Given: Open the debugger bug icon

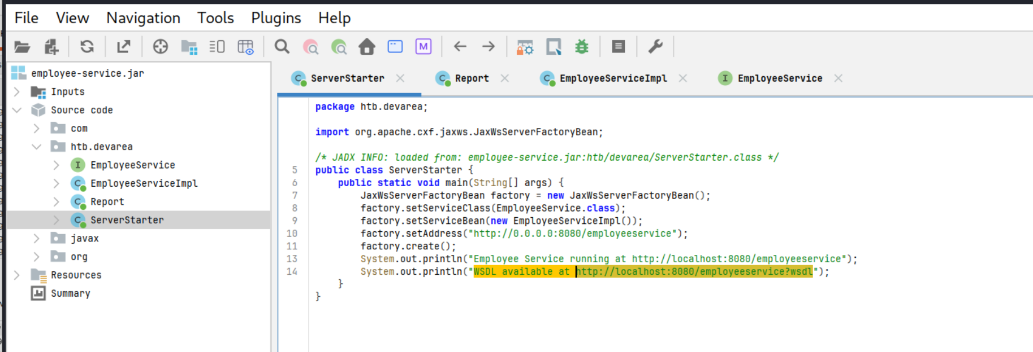Looking at the screenshot, I should [x=581, y=47].
